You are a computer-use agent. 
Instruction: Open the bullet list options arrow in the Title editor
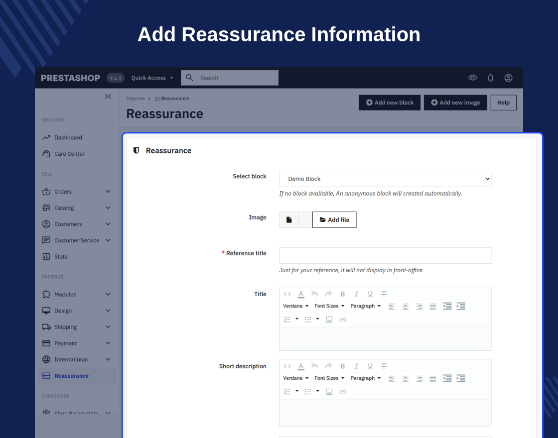click(317, 319)
